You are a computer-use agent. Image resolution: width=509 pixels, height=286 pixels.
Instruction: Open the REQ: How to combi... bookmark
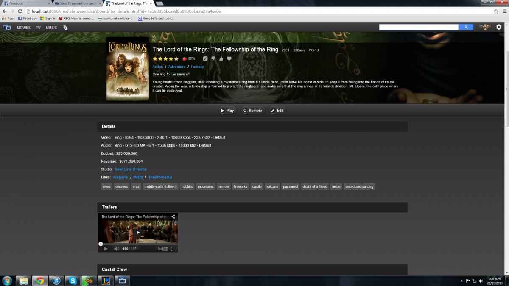(76, 19)
